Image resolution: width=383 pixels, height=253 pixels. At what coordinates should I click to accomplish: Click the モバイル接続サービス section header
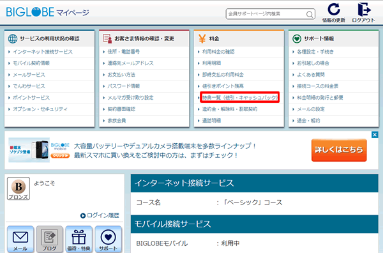[255, 224]
